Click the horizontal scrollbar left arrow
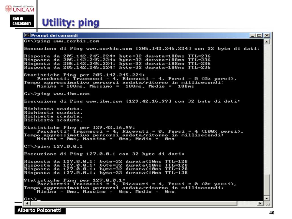The height and width of the screenshot is (219, 292). pyautogui.click(x=27, y=203)
